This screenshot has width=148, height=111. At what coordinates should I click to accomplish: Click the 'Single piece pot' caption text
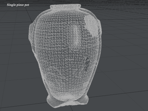coord(18,5)
